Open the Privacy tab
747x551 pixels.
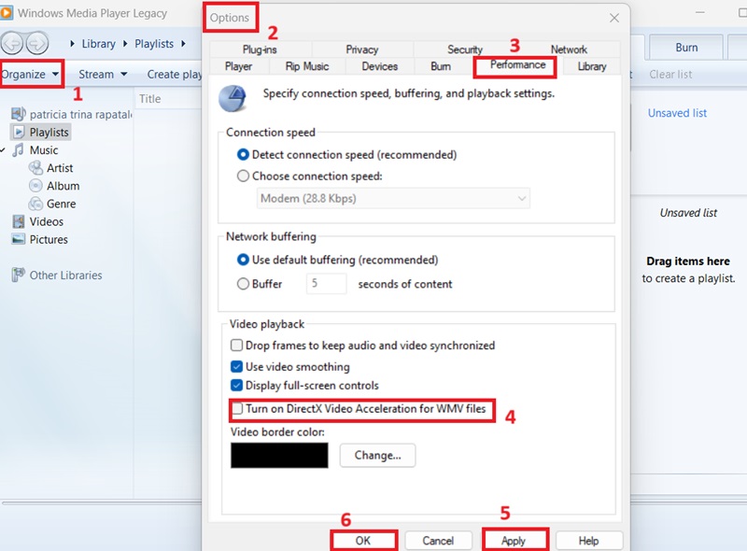[362, 49]
